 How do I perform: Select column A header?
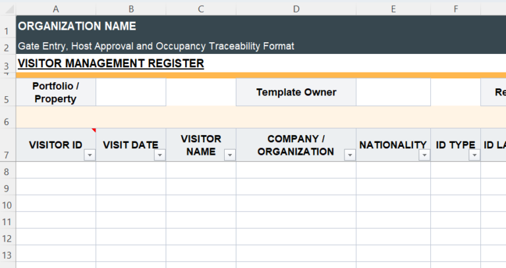click(56, 9)
